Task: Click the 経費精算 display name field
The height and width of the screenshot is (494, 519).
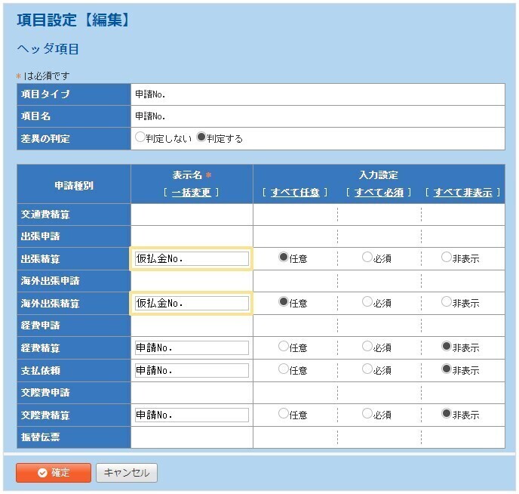Action: 192,348
